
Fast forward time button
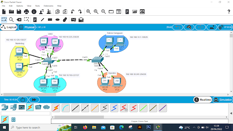click(x=34, y=100)
